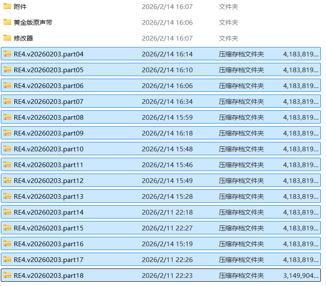Select the file name RE4.v20260203.part11
Viewport: 326px width, 286px height.
48,165
